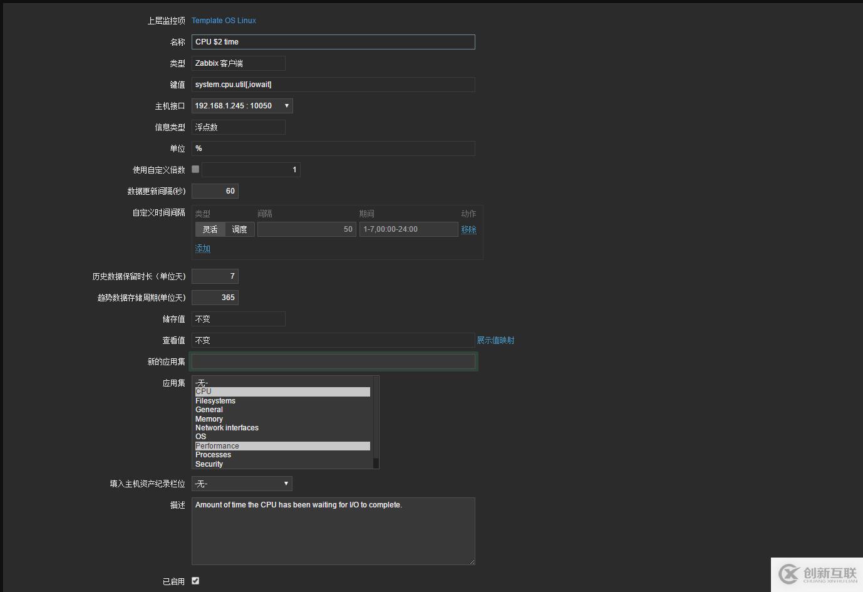
Task: Select -无- in the application list
Action: point(282,383)
